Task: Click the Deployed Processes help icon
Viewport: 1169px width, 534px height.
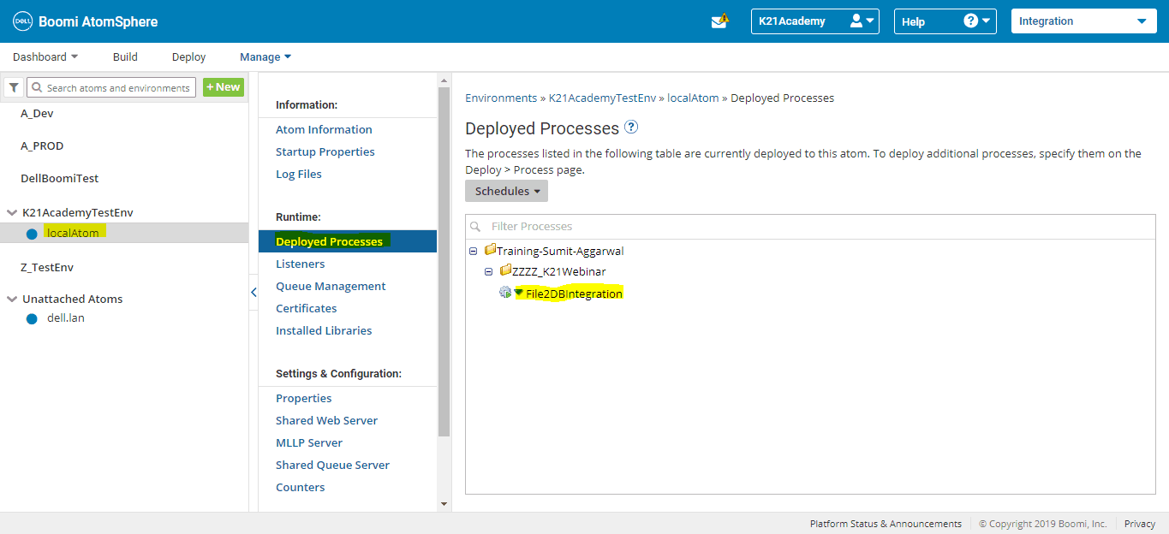Action: tap(631, 128)
